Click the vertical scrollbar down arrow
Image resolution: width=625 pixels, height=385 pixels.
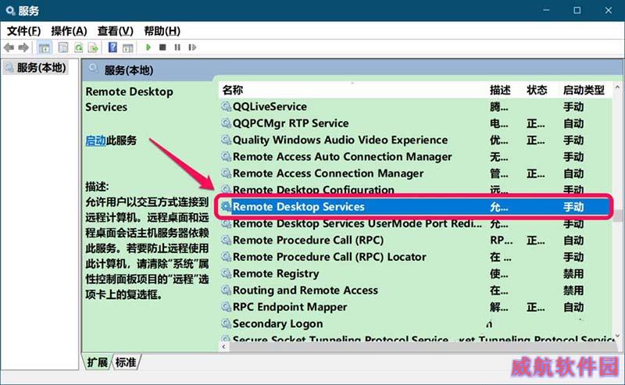617,337
